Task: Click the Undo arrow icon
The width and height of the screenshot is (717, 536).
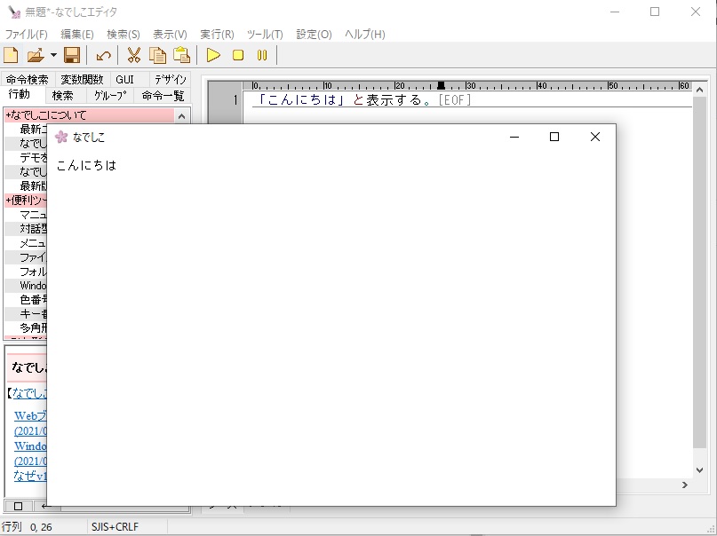Action: point(103,56)
